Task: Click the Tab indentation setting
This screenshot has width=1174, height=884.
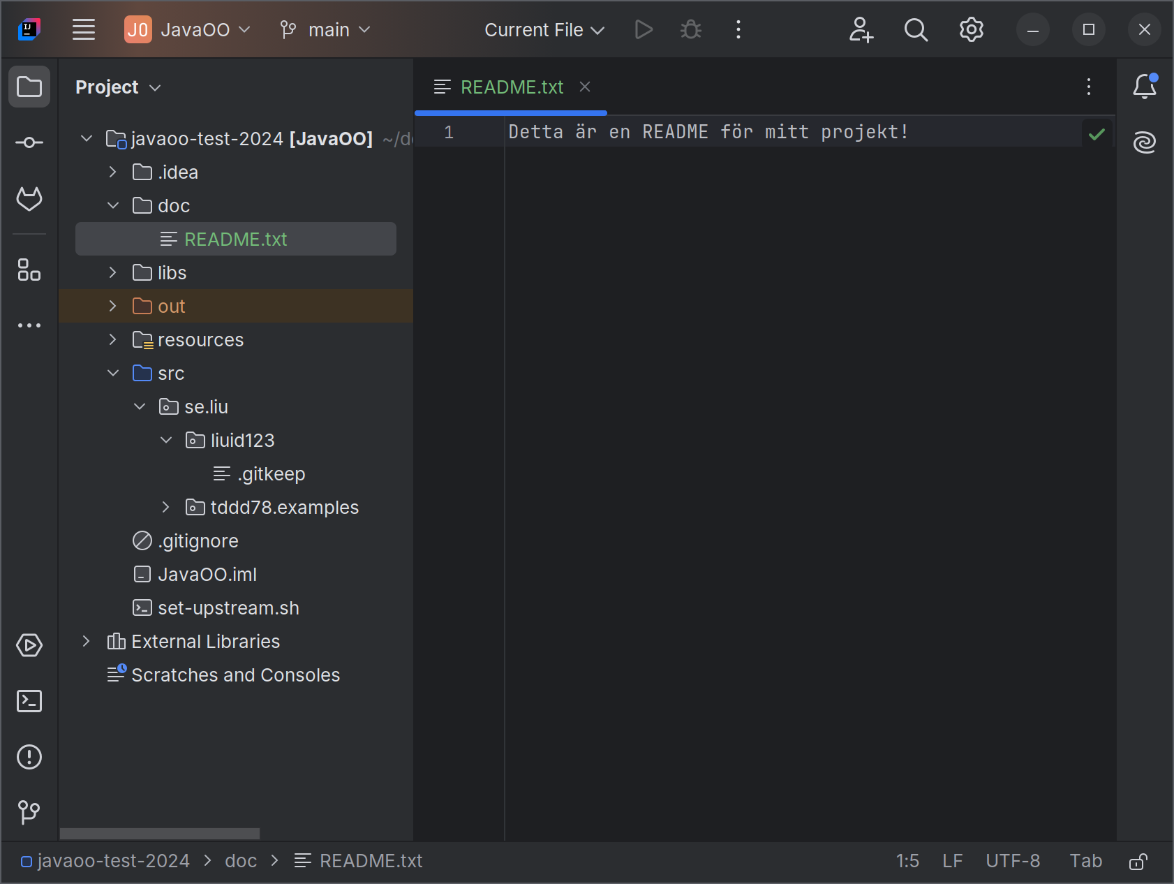Action: (x=1085, y=861)
